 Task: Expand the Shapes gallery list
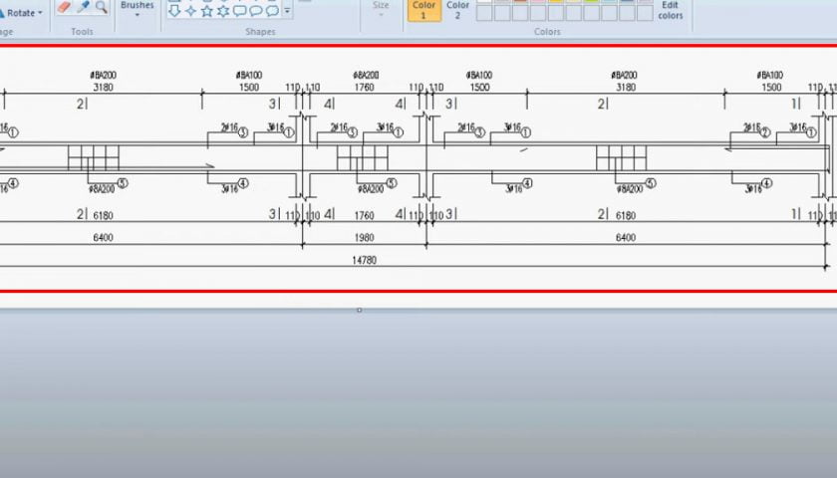coord(288,12)
